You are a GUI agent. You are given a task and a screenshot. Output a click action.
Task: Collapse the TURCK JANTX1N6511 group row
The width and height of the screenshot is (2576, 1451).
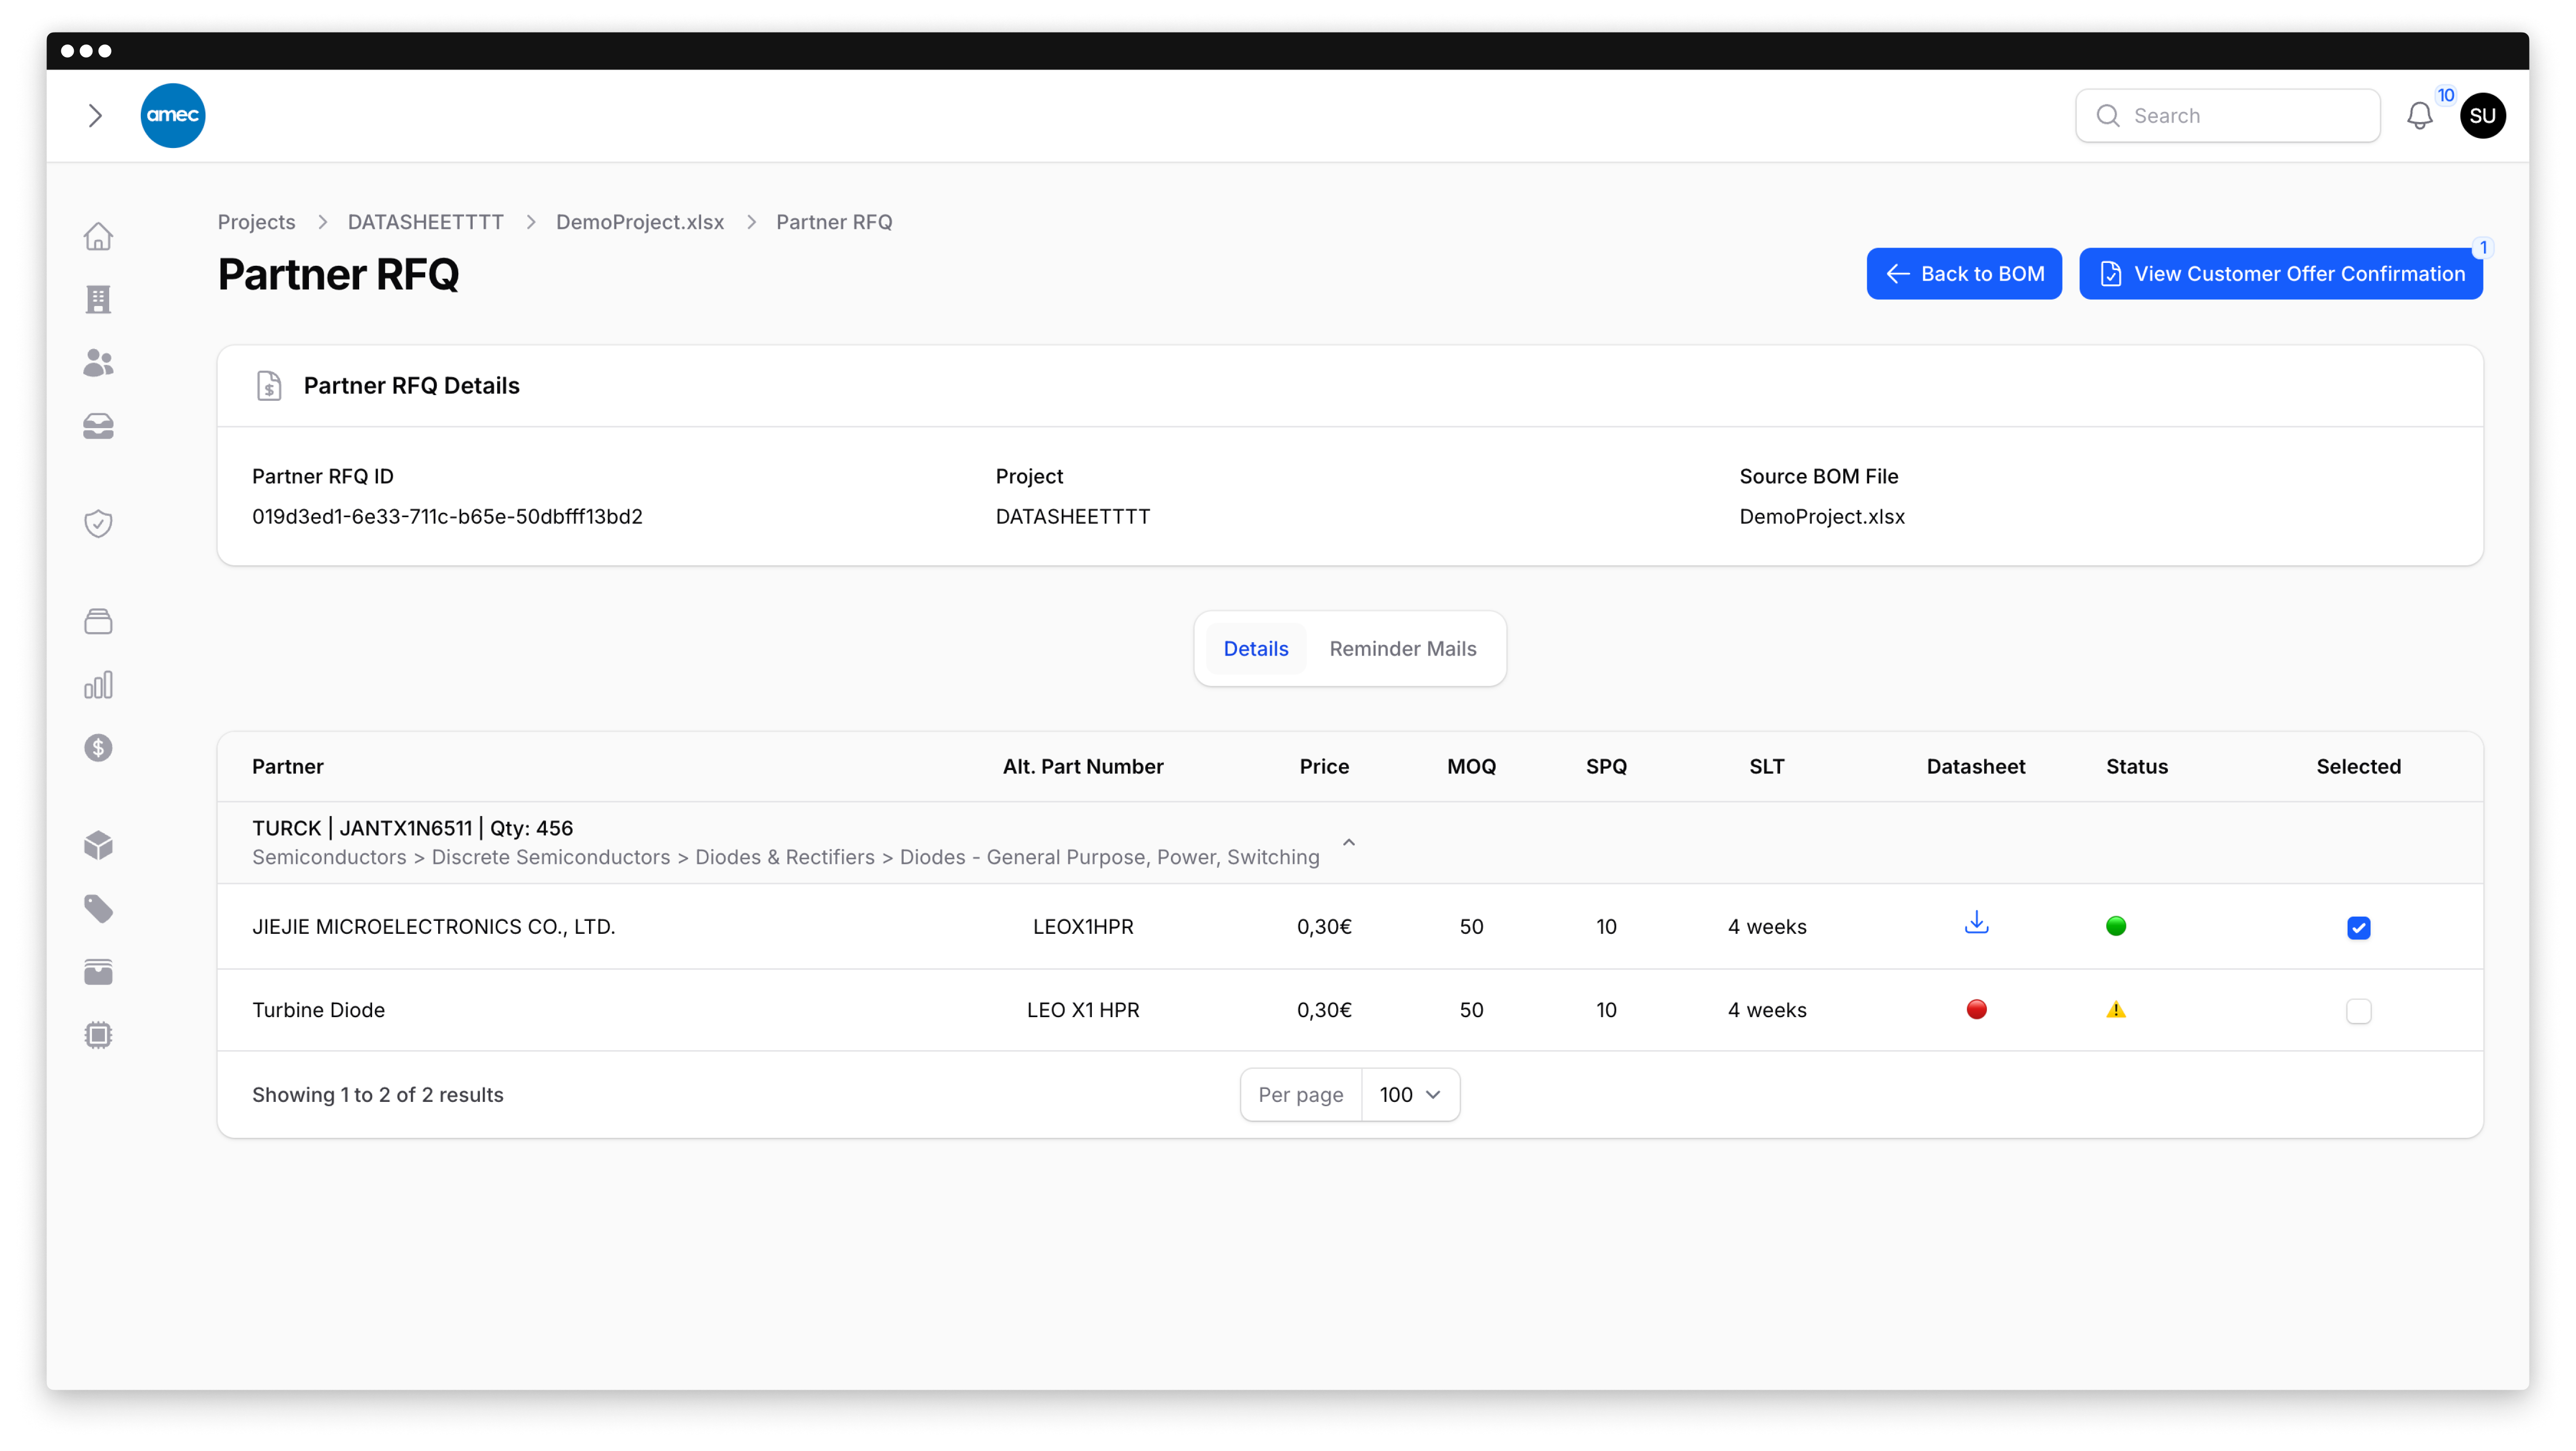point(1348,842)
